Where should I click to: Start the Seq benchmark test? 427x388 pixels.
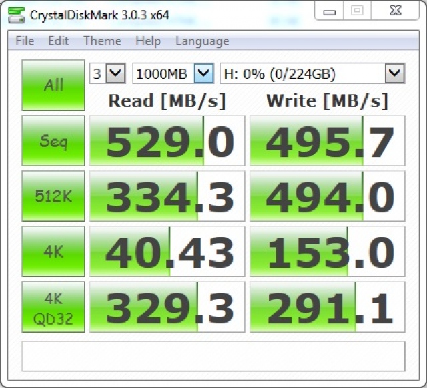(x=53, y=141)
